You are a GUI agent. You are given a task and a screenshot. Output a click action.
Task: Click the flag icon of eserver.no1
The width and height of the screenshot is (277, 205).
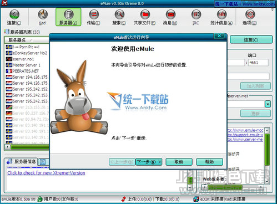pyautogui.click(x=9, y=59)
